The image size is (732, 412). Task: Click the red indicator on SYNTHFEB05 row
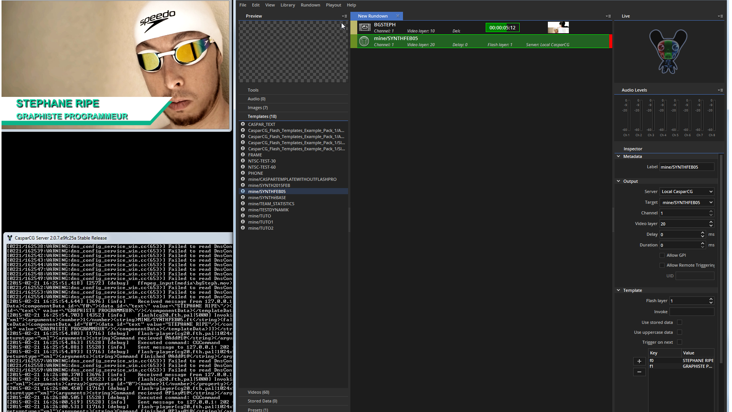(610, 41)
